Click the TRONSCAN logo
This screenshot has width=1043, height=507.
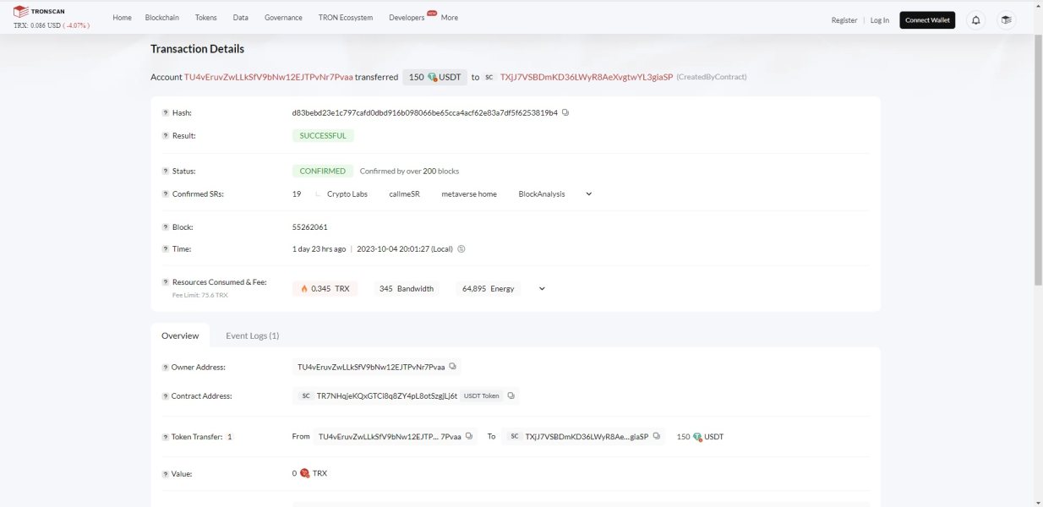tap(41, 12)
